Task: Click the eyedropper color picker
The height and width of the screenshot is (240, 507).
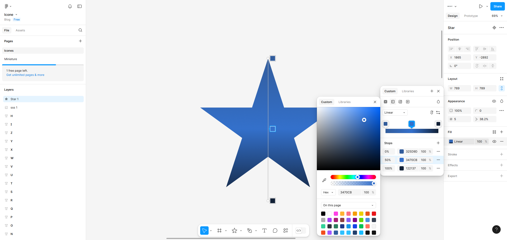Action: pyautogui.click(x=324, y=180)
